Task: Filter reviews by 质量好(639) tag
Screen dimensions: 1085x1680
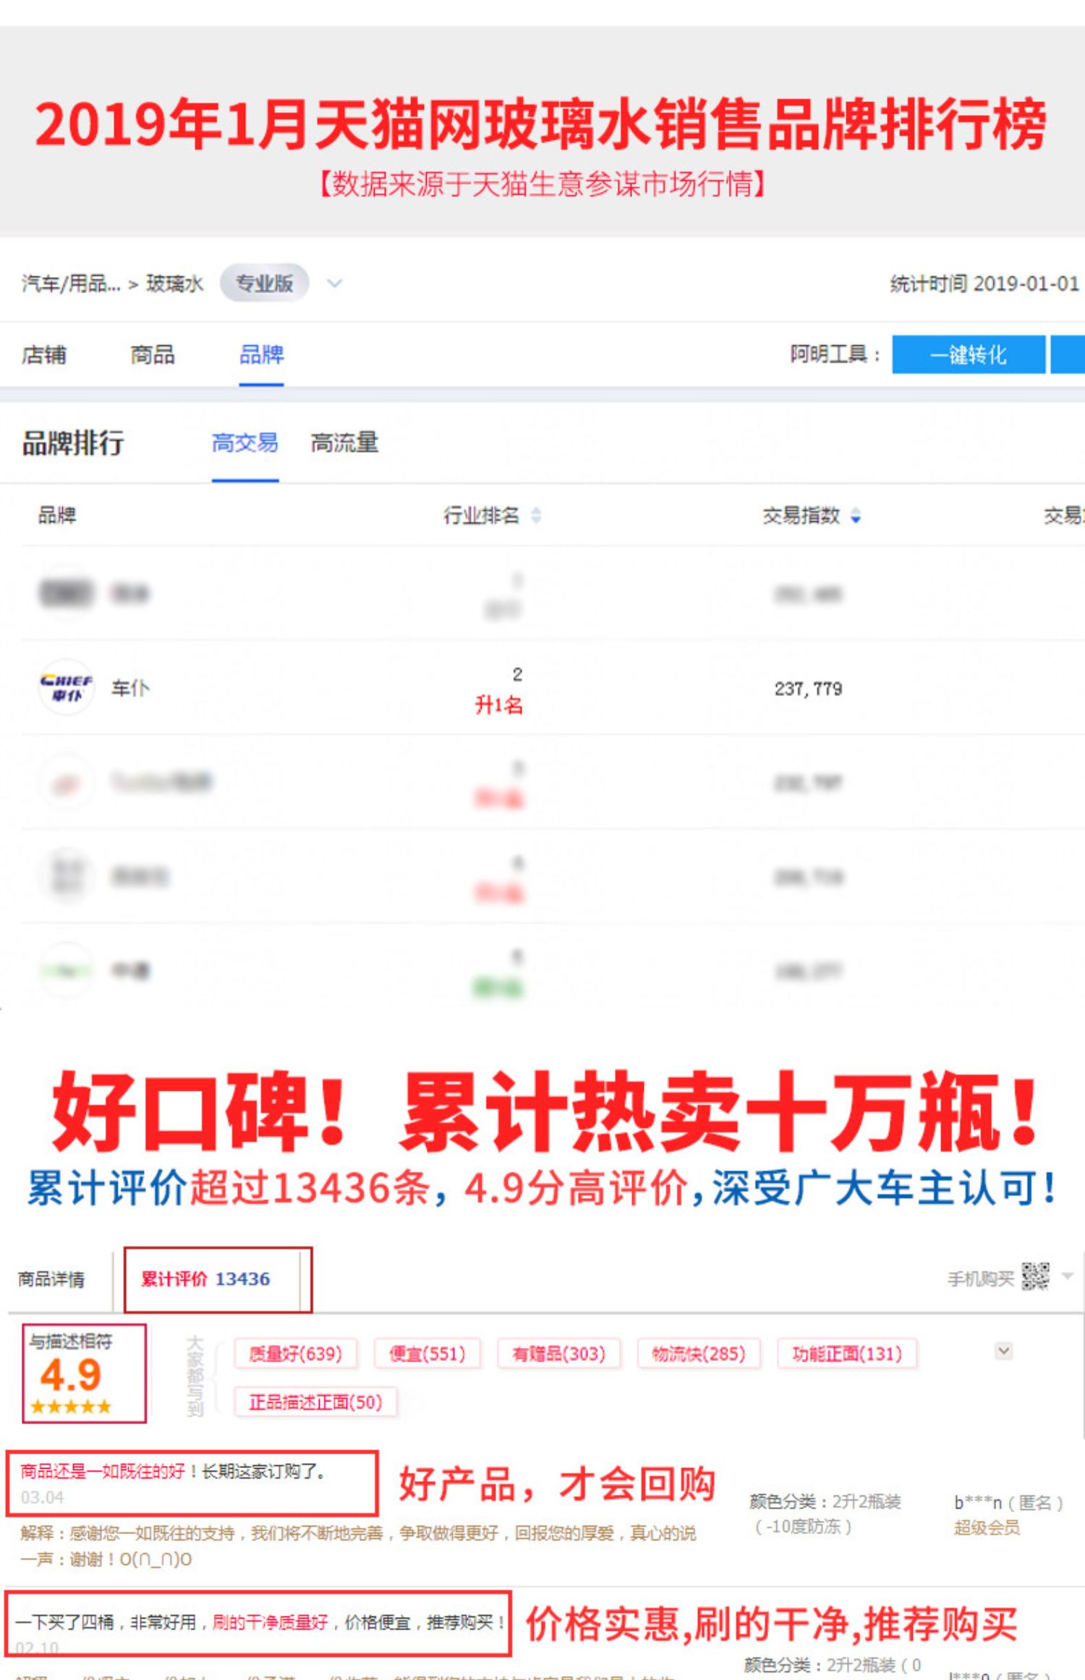Action: click(295, 1354)
